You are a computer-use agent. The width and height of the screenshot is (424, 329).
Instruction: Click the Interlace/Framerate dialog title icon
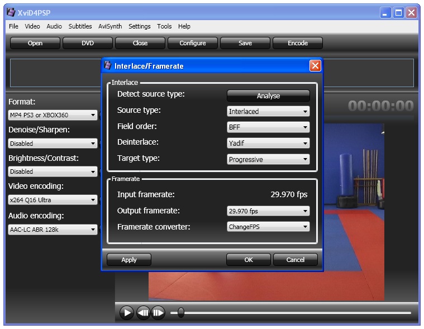108,65
